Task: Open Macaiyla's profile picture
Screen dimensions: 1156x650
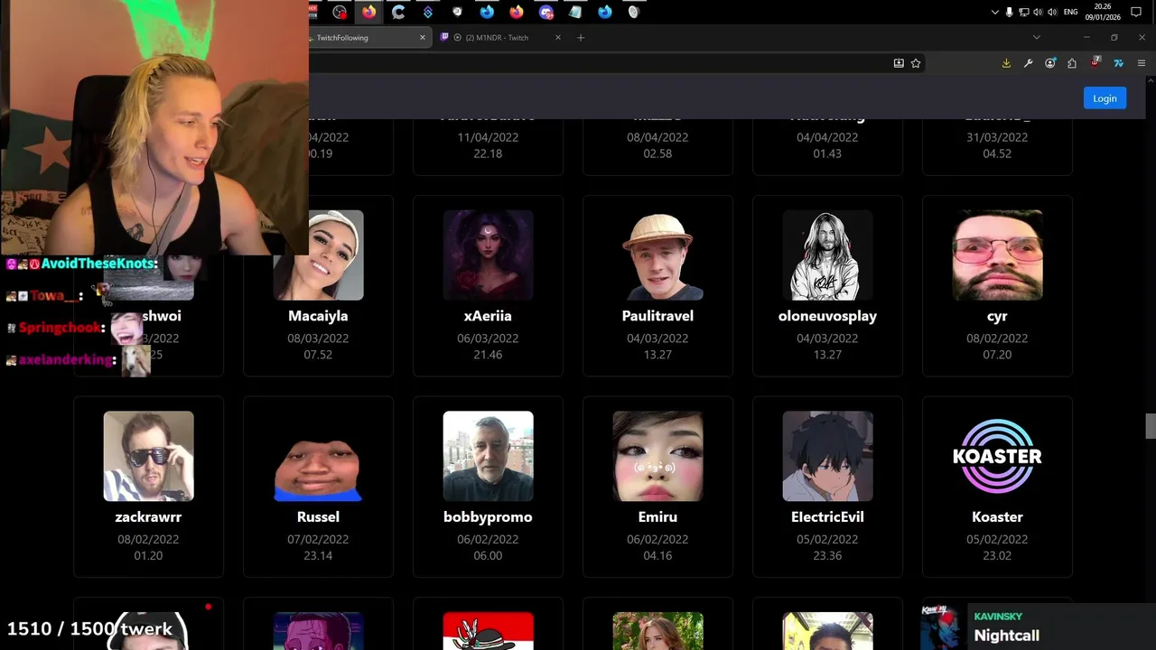Action: [318, 255]
